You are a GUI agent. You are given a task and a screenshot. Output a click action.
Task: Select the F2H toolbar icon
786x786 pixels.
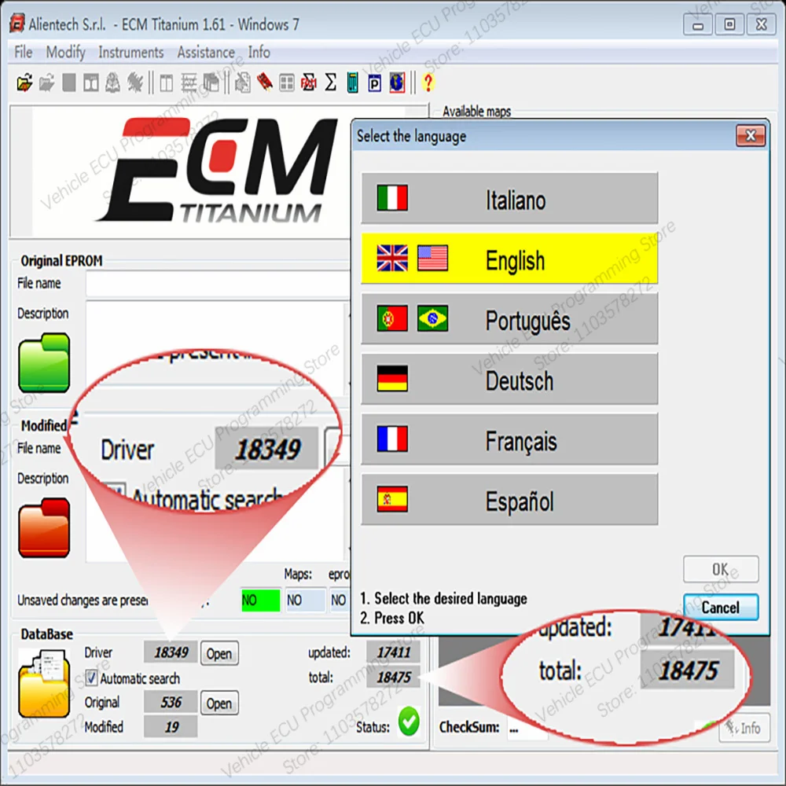(x=309, y=82)
